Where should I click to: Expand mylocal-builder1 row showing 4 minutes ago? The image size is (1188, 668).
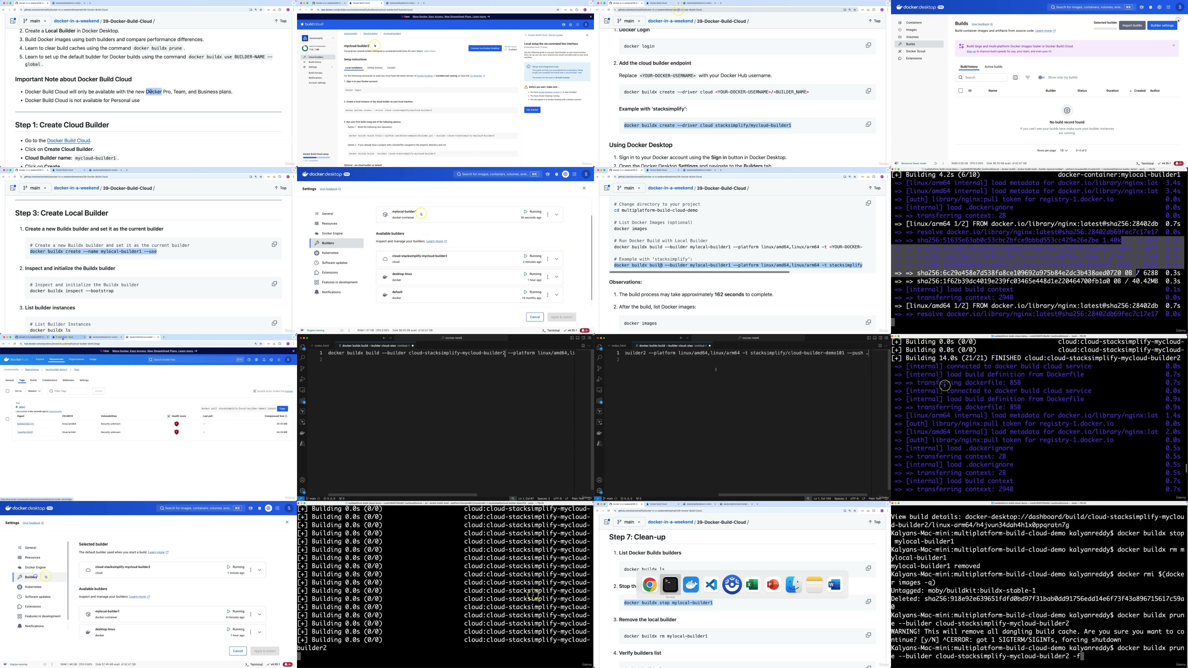click(260, 614)
